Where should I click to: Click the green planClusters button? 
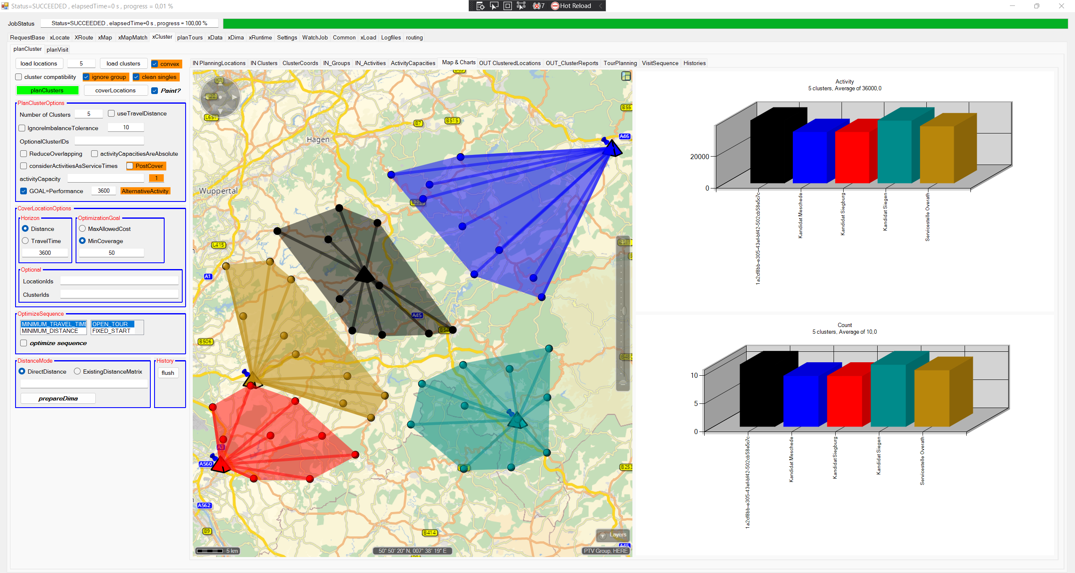pyautogui.click(x=47, y=90)
